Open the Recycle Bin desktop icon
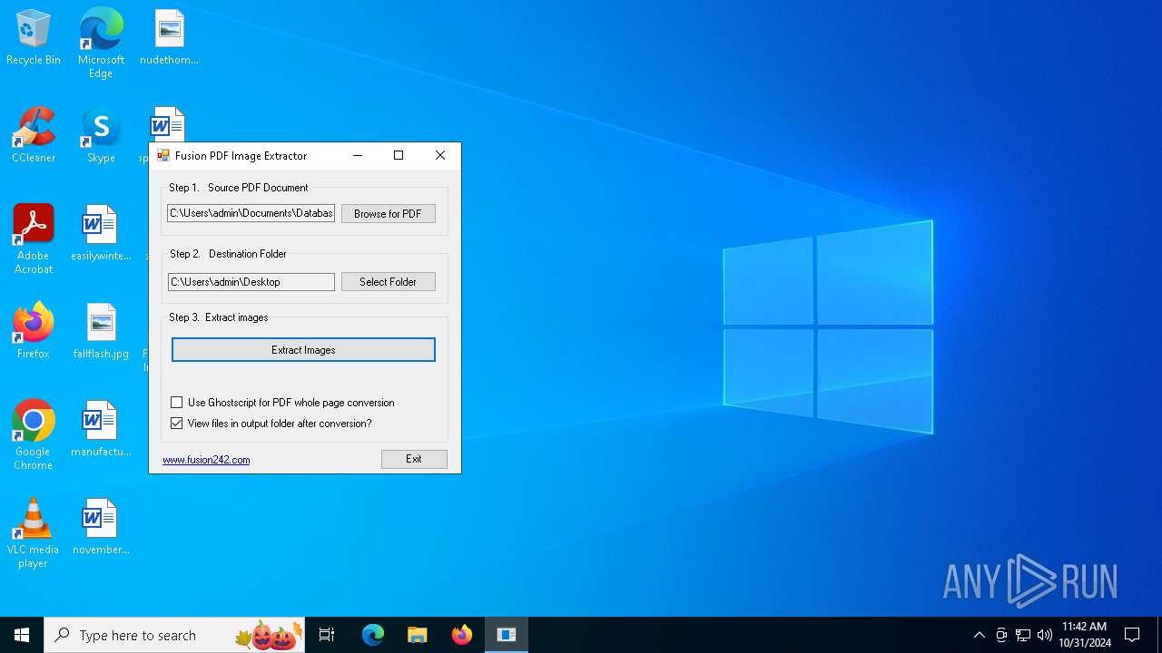 [x=34, y=37]
